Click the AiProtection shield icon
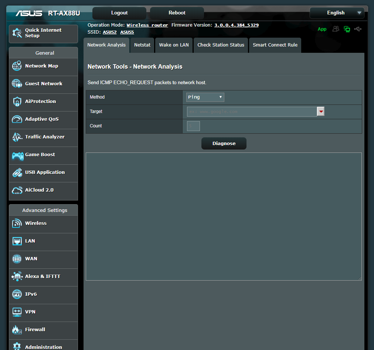This screenshot has height=350, width=374. [17, 101]
